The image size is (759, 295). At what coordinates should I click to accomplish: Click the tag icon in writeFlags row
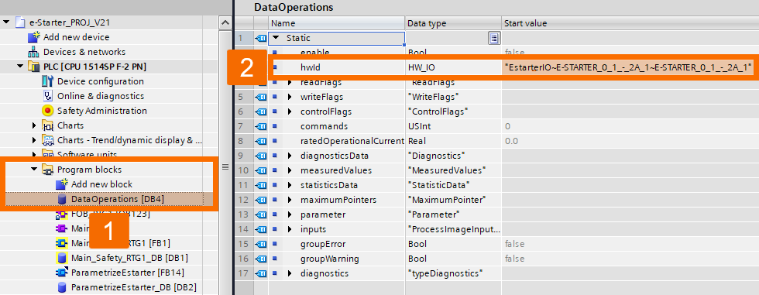pos(262,97)
